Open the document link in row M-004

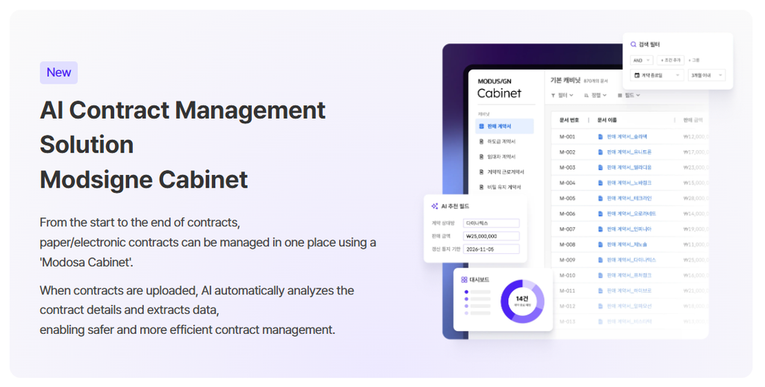point(628,182)
